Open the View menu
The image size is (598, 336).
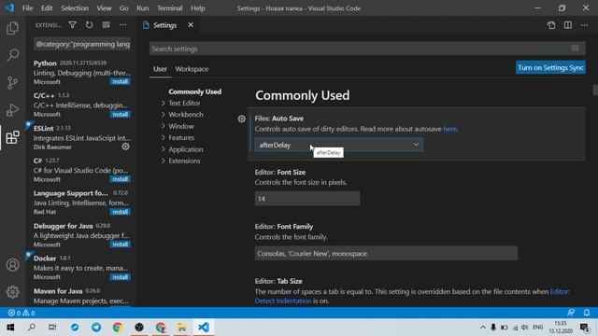pos(104,8)
